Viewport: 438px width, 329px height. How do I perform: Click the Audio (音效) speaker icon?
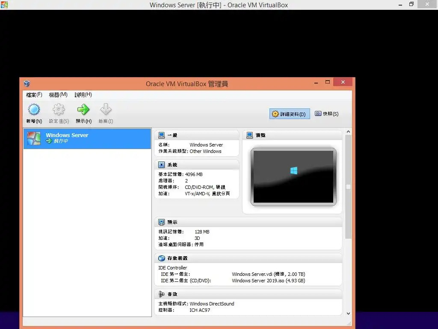pyautogui.click(x=161, y=294)
